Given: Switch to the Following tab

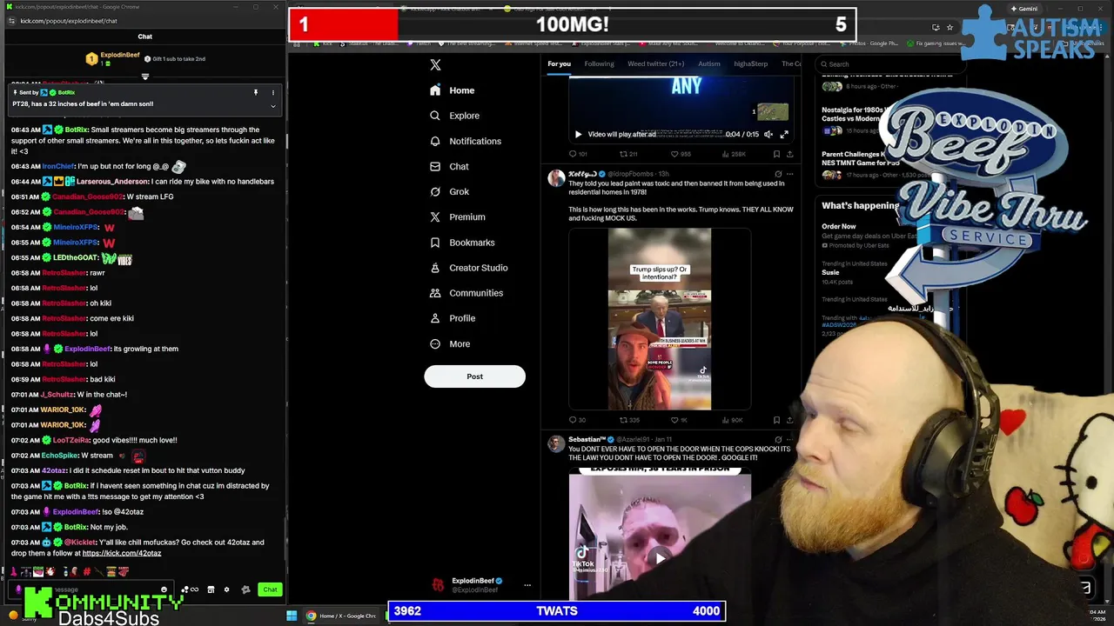Looking at the screenshot, I should [599, 63].
